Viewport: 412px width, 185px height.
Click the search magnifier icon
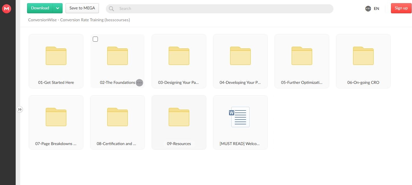coord(112,9)
